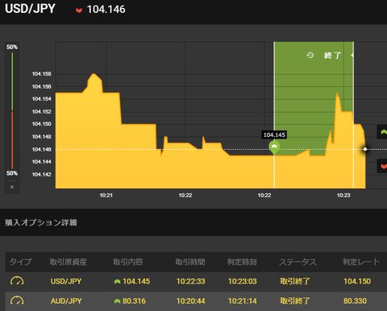Click the 判定レート column header
The image size is (387, 311).
(x=361, y=262)
